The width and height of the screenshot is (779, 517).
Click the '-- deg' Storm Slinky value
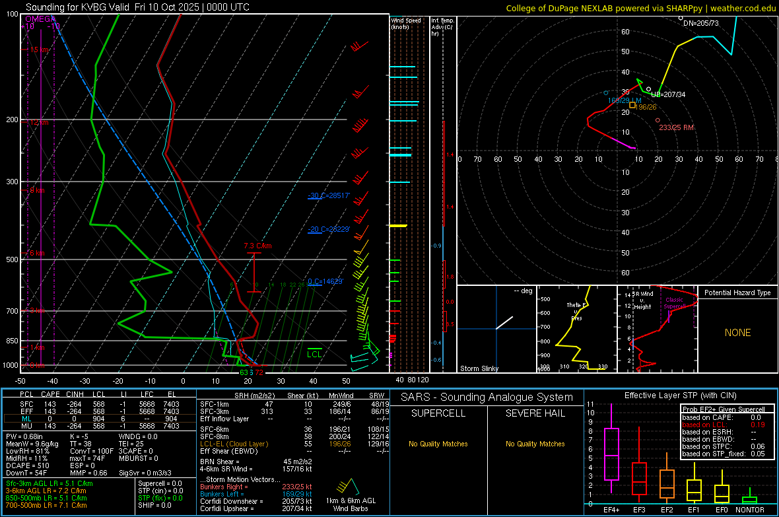click(x=523, y=291)
